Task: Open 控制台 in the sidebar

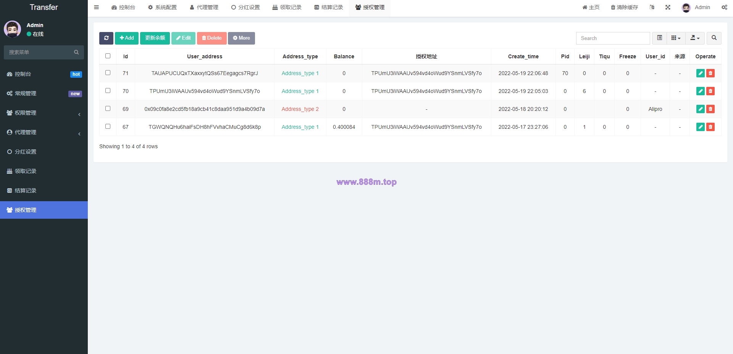Action: 44,74
